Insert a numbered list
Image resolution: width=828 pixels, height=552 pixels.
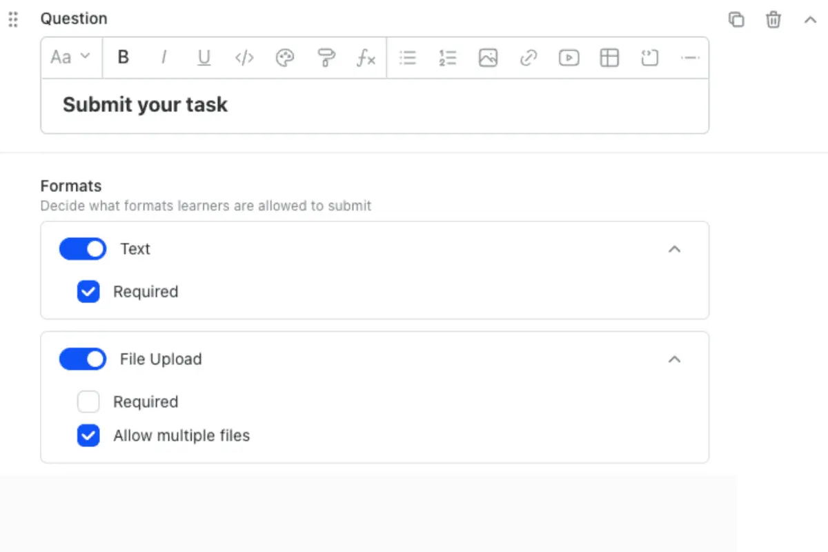click(x=448, y=58)
